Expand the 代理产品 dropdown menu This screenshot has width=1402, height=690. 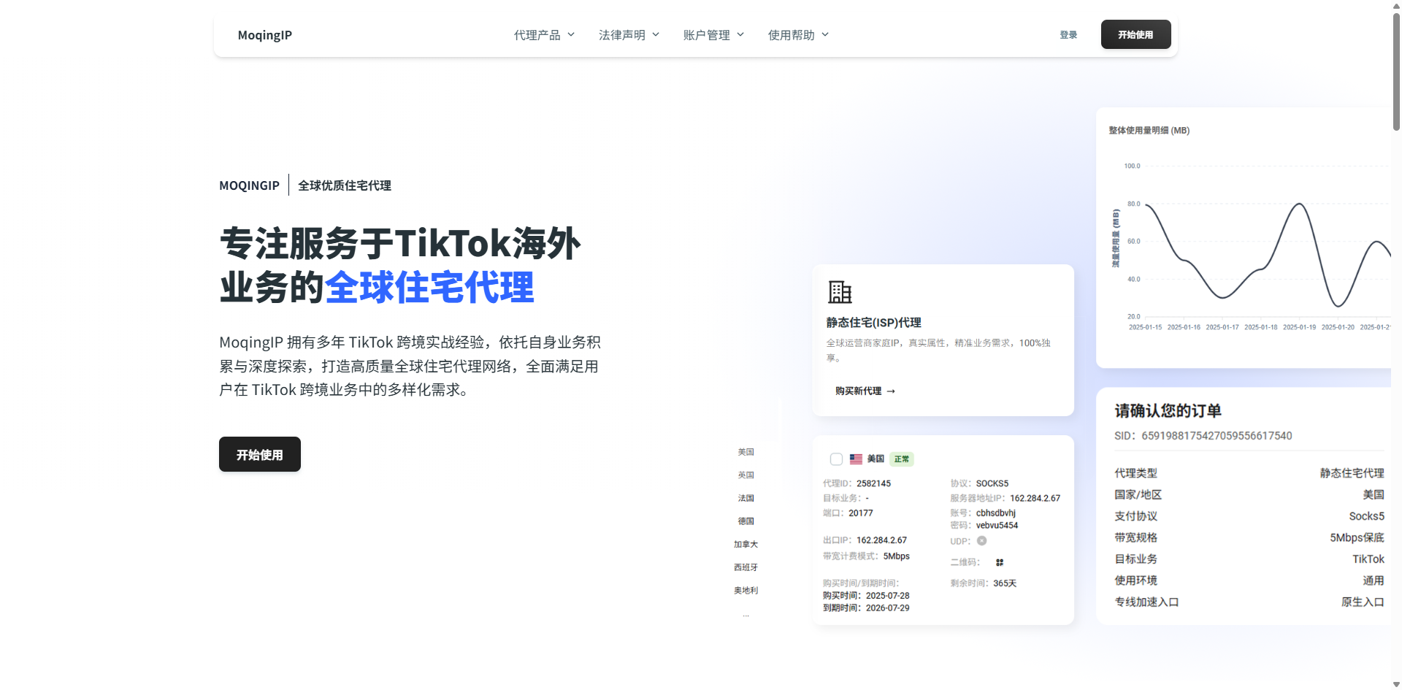[544, 34]
